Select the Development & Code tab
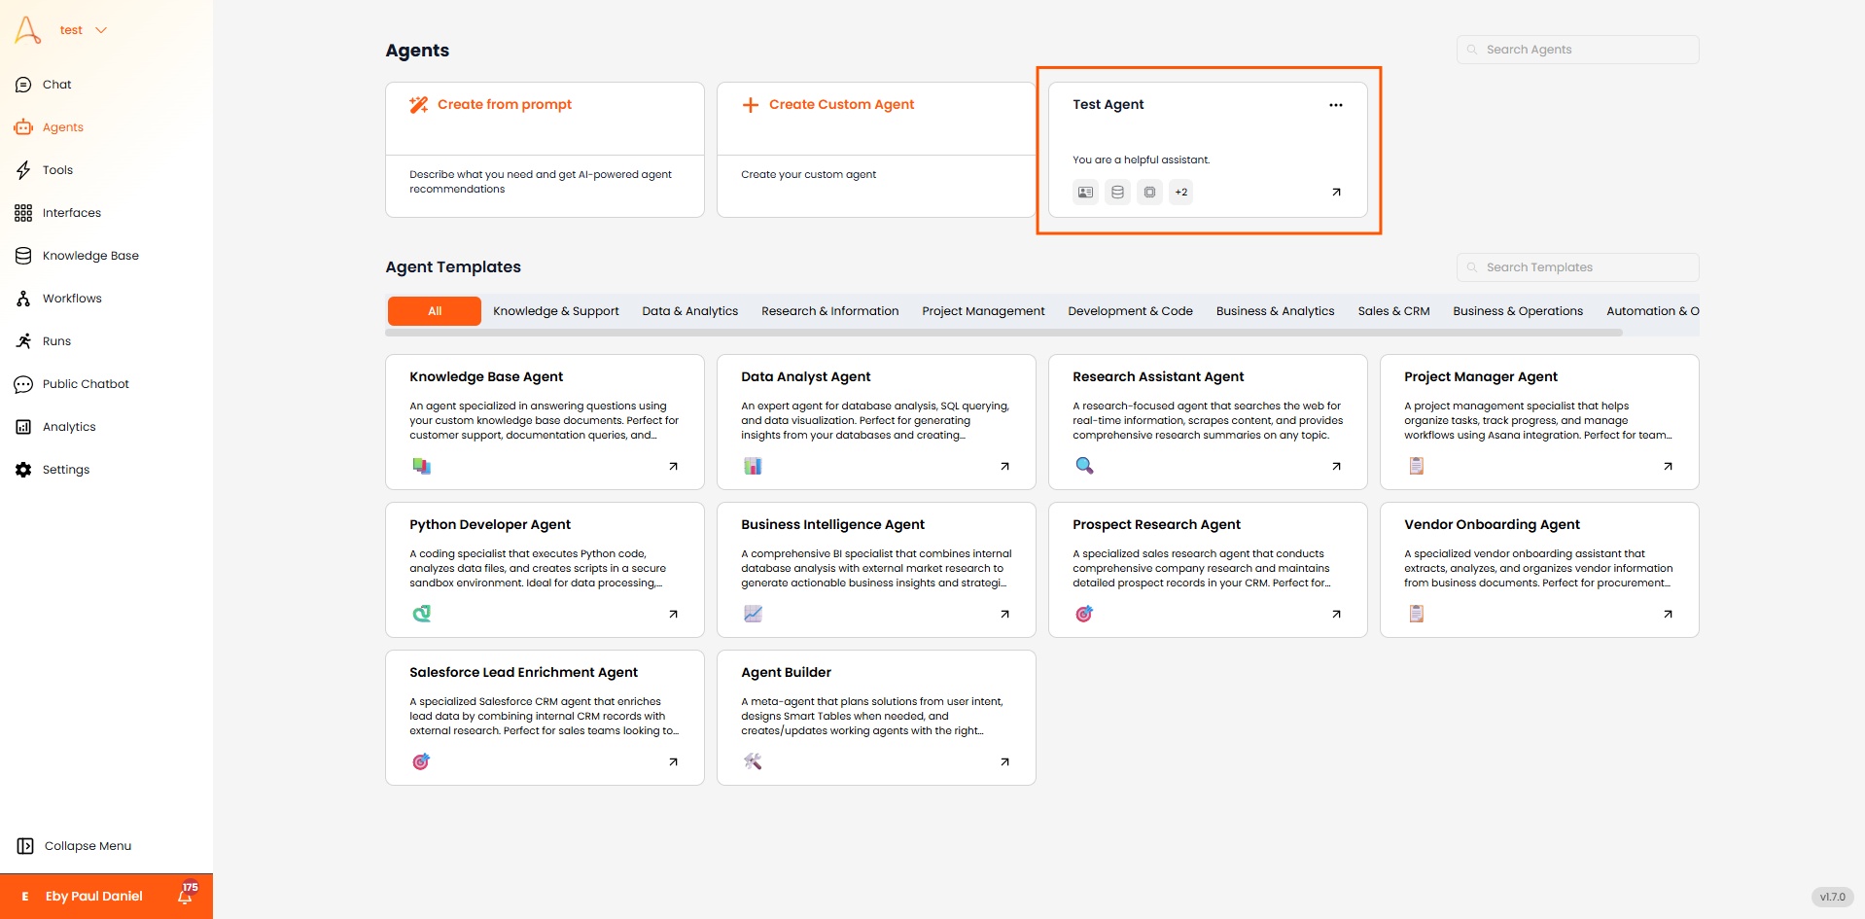 tap(1130, 311)
